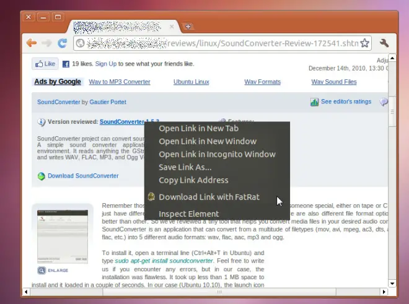The width and height of the screenshot is (409, 304).
Task: Open the Wav Sound Files ad link
Action: click(x=334, y=82)
